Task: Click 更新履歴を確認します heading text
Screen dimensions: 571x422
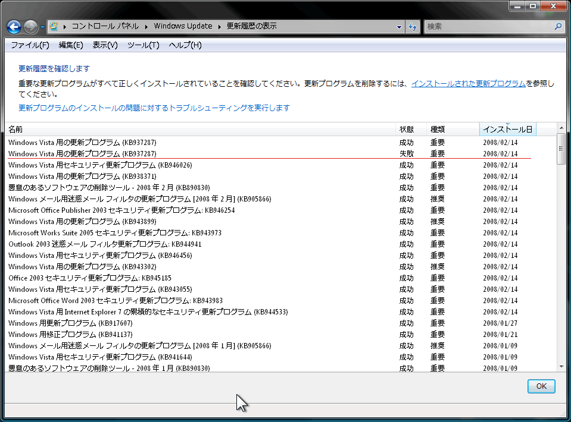Action: (54, 69)
